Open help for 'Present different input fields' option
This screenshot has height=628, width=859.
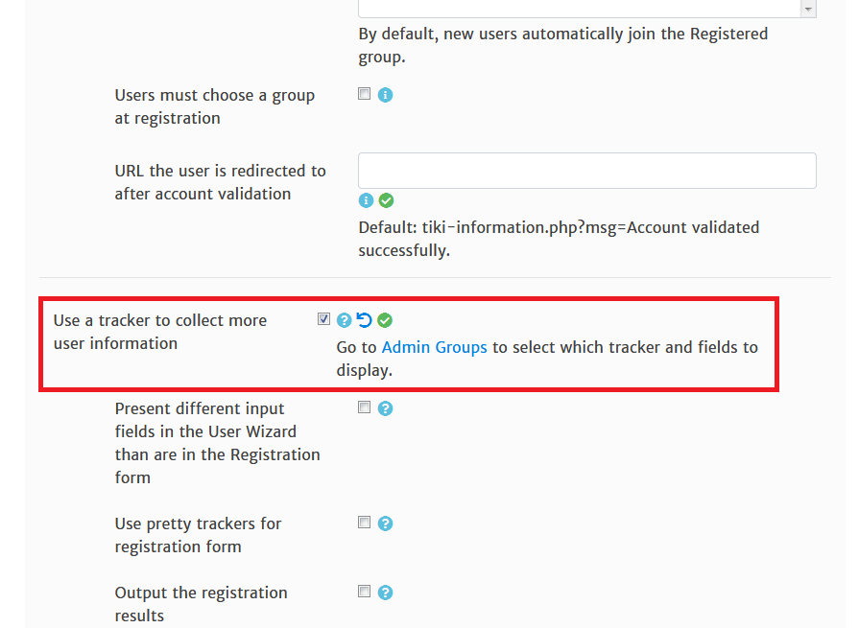(385, 408)
